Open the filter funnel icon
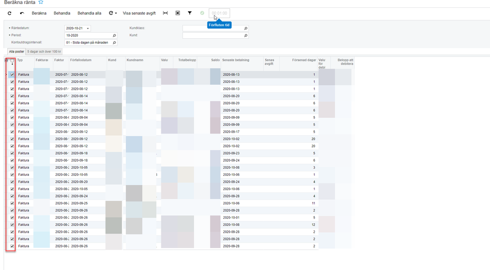The width and height of the screenshot is (490, 270). click(x=190, y=13)
